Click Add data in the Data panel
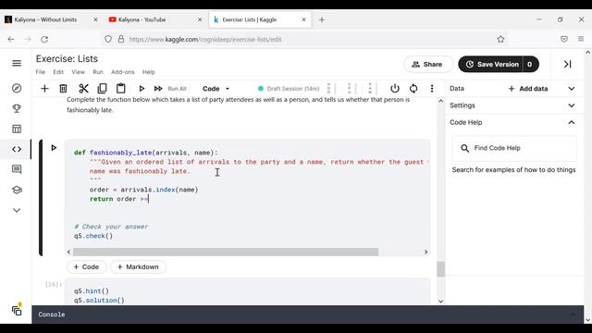Image resolution: width=592 pixels, height=333 pixels. coord(528,89)
